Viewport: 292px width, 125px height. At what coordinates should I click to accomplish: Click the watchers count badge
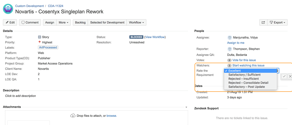click(230, 65)
